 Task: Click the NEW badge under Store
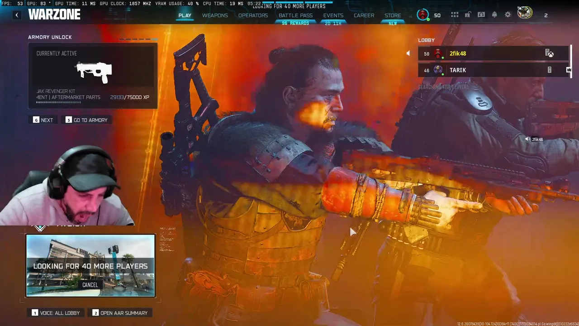[x=393, y=23]
